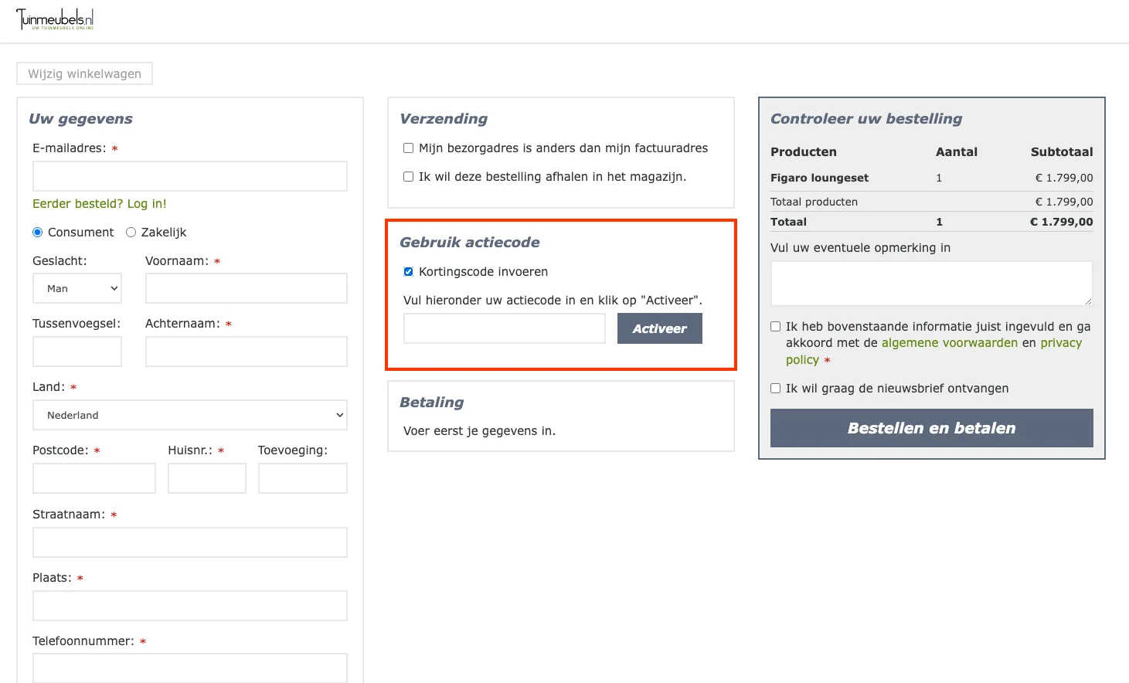Accept the terms and conditions checkbox

point(776,327)
